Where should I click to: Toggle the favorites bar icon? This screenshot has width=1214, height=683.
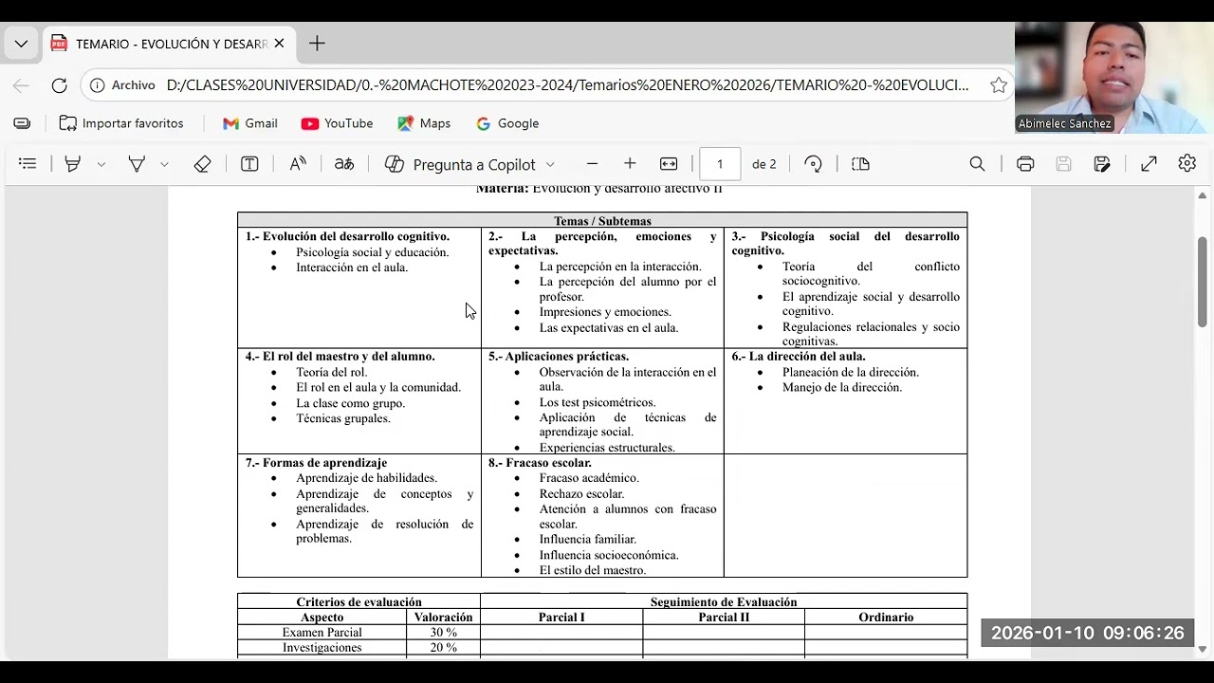click(x=22, y=123)
